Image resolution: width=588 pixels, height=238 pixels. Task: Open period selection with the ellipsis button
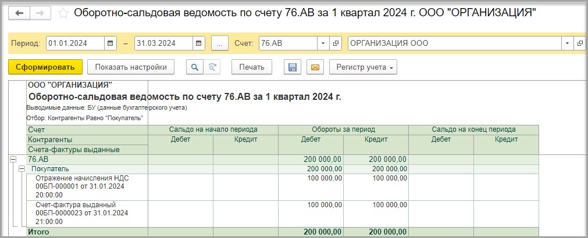220,43
